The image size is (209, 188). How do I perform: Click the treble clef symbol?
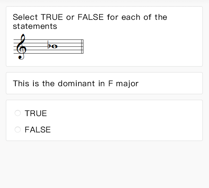22,47
